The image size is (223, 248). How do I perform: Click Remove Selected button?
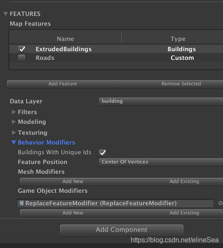(171, 84)
